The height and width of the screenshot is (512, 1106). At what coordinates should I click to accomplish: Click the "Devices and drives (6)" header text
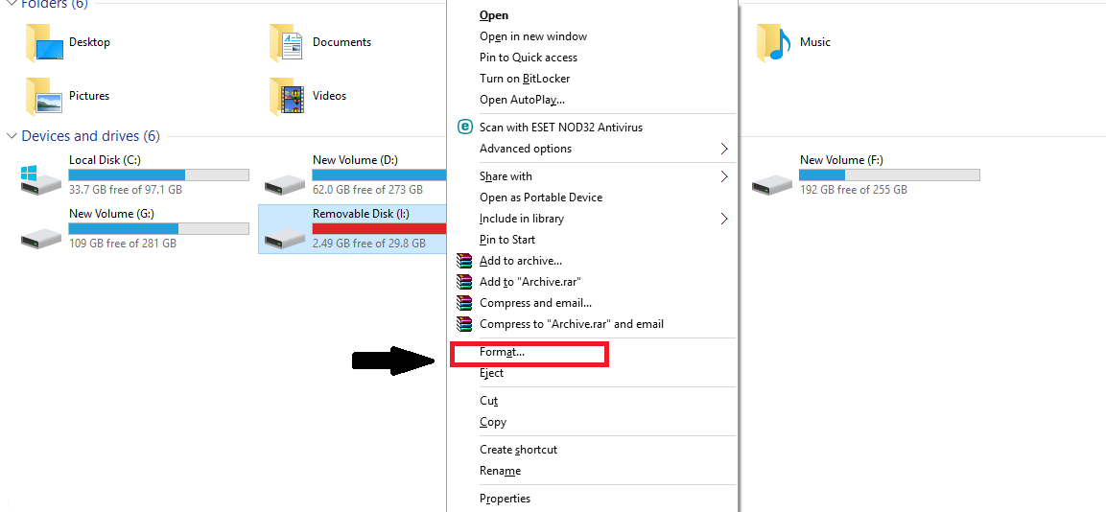click(91, 136)
